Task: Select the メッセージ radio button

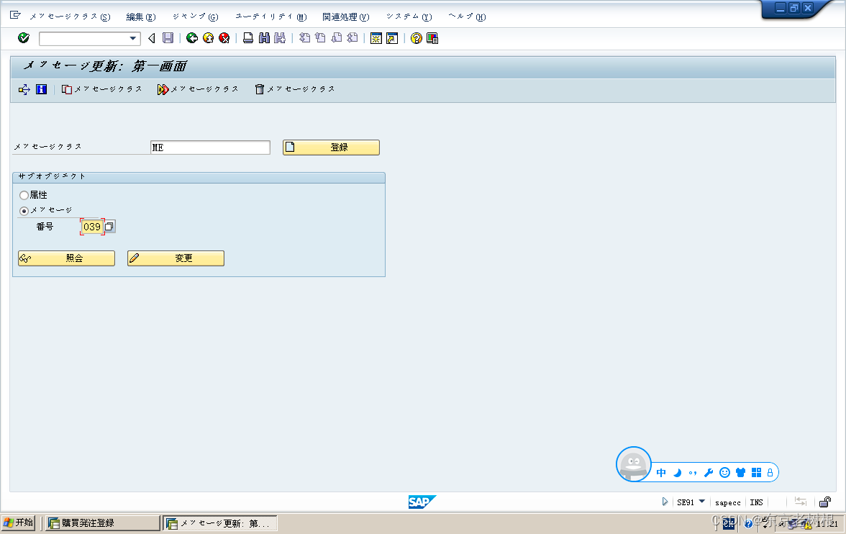Action: [22, 211]
